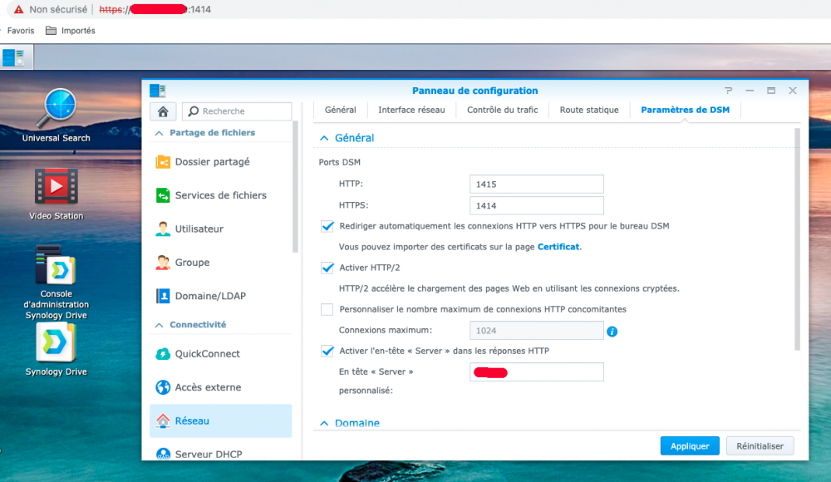Minimize the Control Panel window
Screen dimensions: 831x482
(x=750, y=91)
